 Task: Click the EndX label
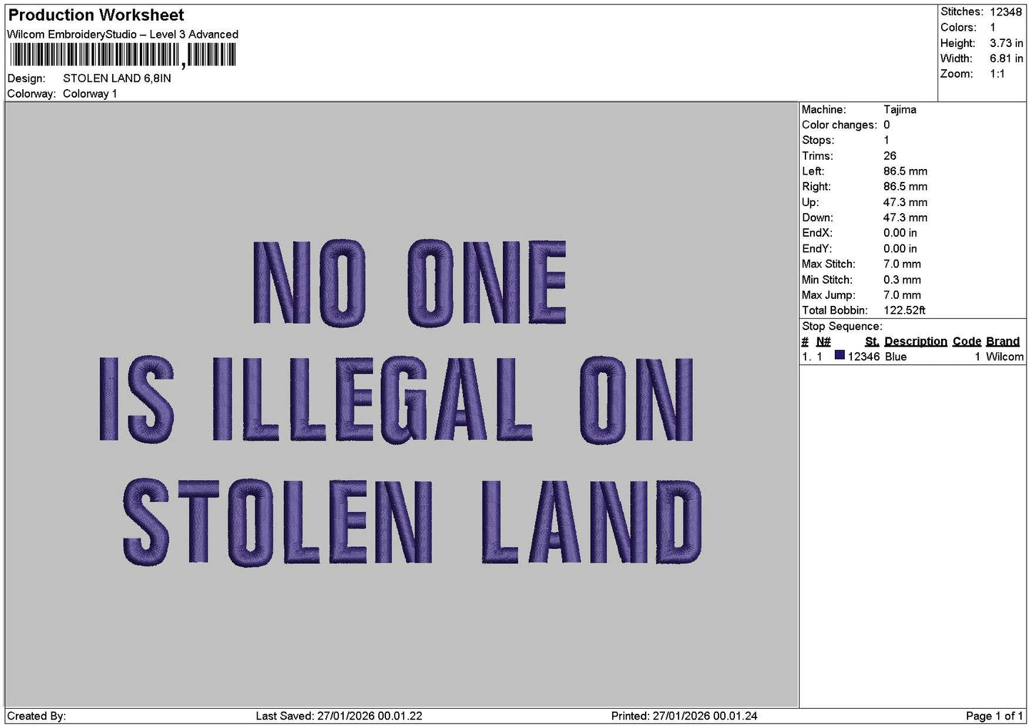817,233
